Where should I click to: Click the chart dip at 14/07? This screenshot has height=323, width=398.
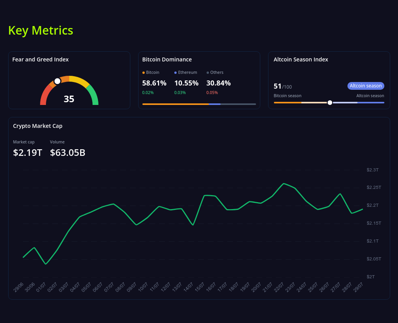[x=193, y=225]
